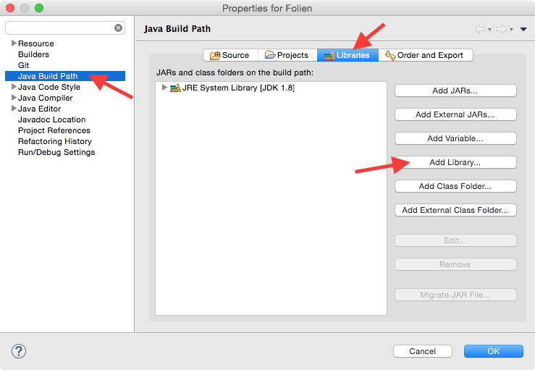The image size is (535, 370).
Task: Switch to the Projects tab
Action: (287, 55)
